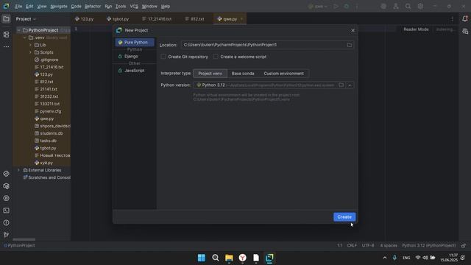Collapse the .venv folder node
The width and height of the screenshot is (471, 265).
point(24,38)
